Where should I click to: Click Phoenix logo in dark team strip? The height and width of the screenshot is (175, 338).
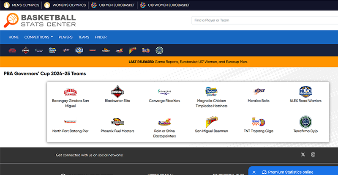tap(106, 50)
